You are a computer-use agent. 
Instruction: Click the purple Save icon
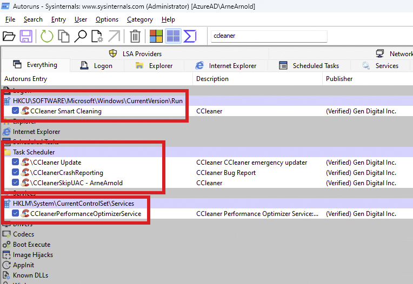pos(26,36)
